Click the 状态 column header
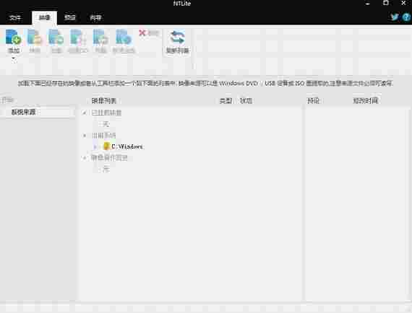 [246, 101]
